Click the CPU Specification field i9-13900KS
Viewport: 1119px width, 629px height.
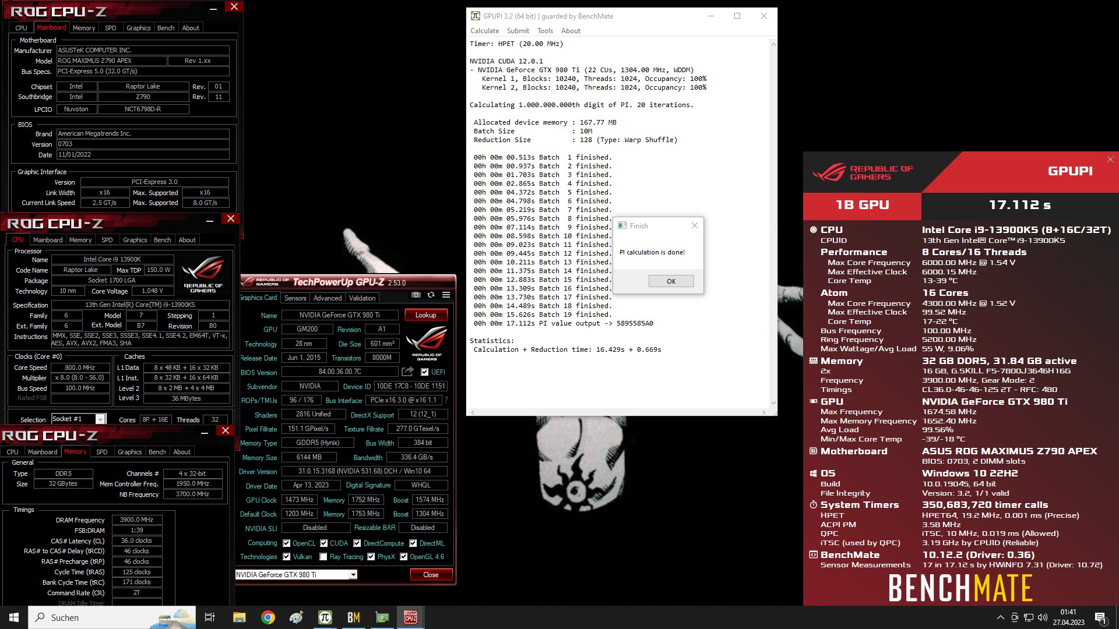pyautogui.click(x=140, y=305)
